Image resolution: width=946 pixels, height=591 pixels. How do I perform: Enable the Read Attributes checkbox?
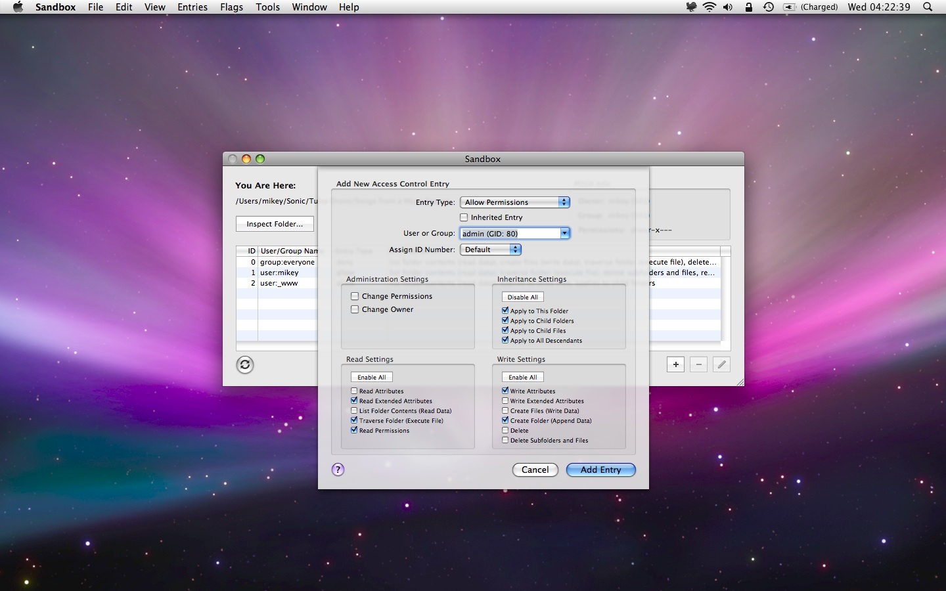354,391
